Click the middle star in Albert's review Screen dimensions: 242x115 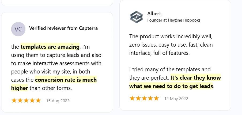pos(144,98)
